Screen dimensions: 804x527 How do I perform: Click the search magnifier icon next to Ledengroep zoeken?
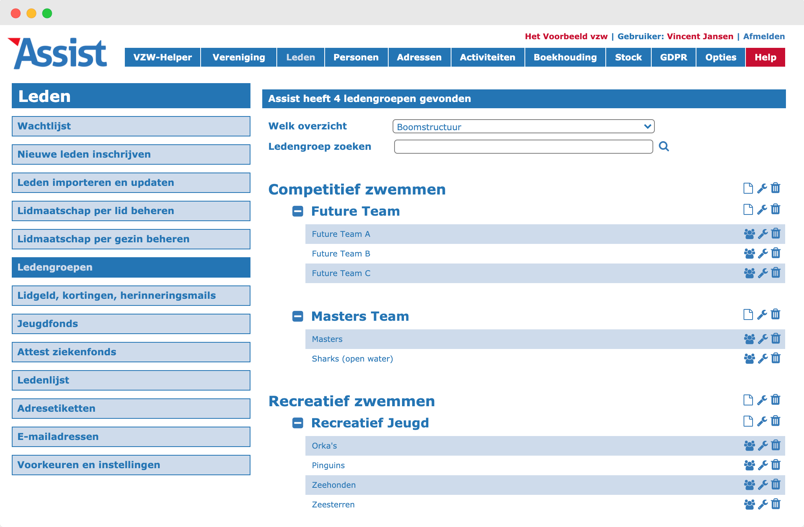664,146
